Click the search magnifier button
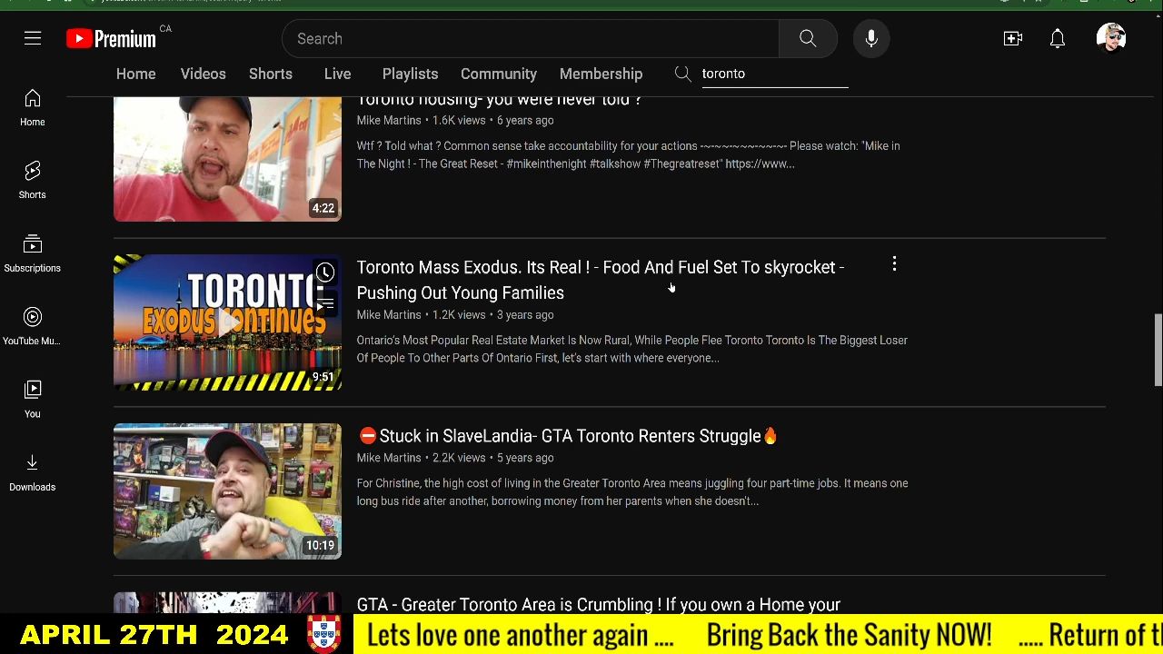1163x654 pixels. point(808,38)
